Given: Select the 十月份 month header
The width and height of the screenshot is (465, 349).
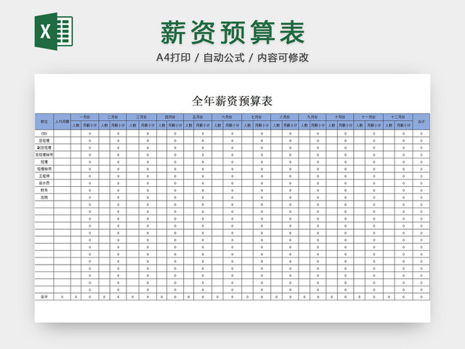Looking at the screenshot, I should [340, 117].
